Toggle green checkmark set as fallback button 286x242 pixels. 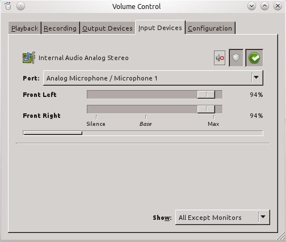click(x=254, y=58)
